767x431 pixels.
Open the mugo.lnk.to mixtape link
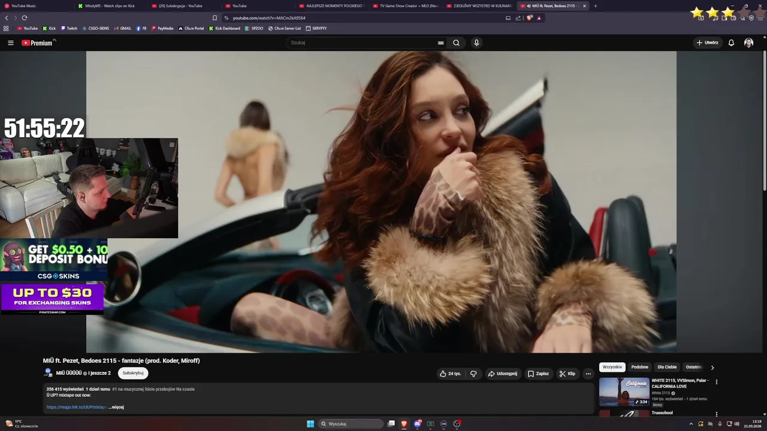point(76,407)
